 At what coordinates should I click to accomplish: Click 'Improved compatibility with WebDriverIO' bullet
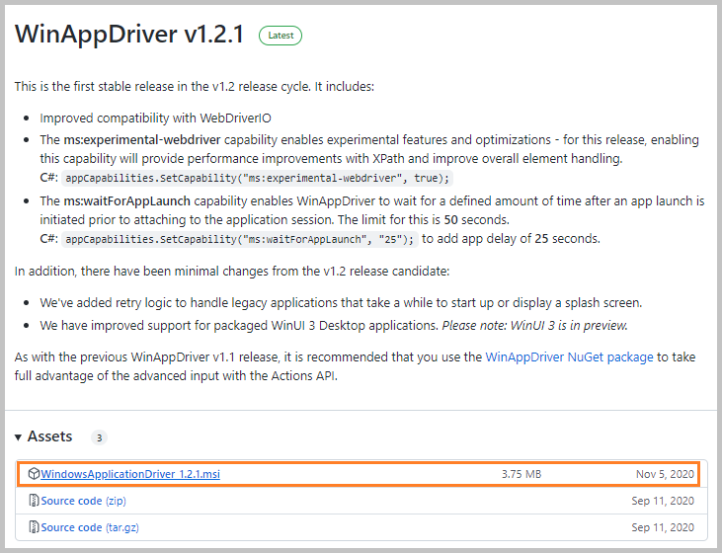(x=155, y=118)
